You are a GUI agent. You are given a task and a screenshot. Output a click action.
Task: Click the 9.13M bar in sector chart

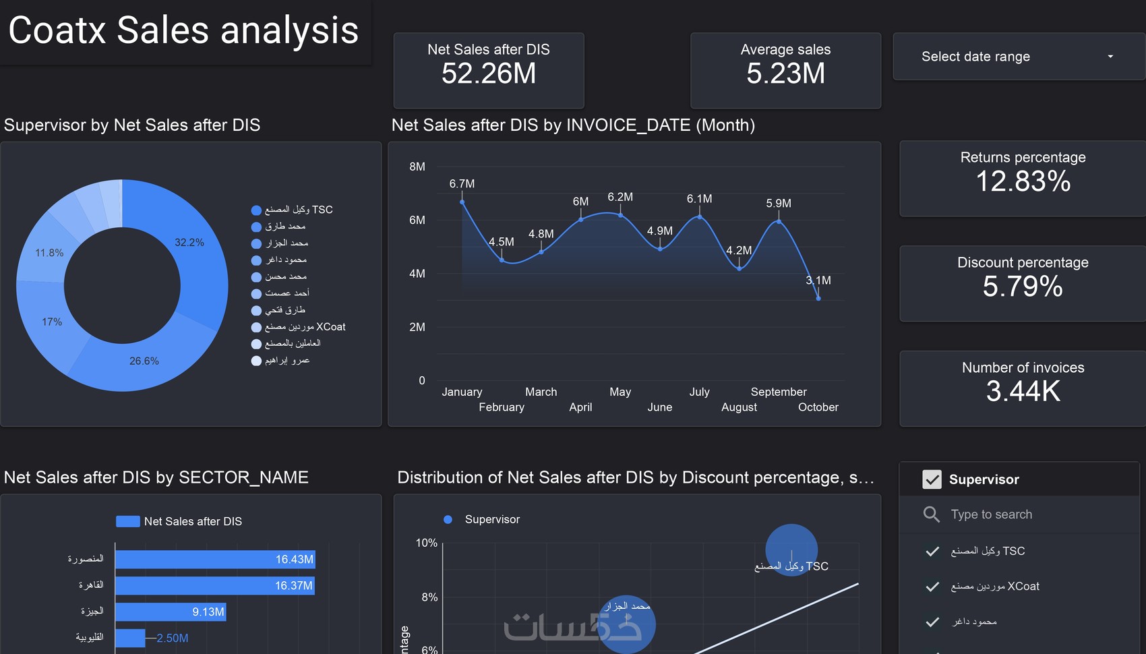point(171,612)
